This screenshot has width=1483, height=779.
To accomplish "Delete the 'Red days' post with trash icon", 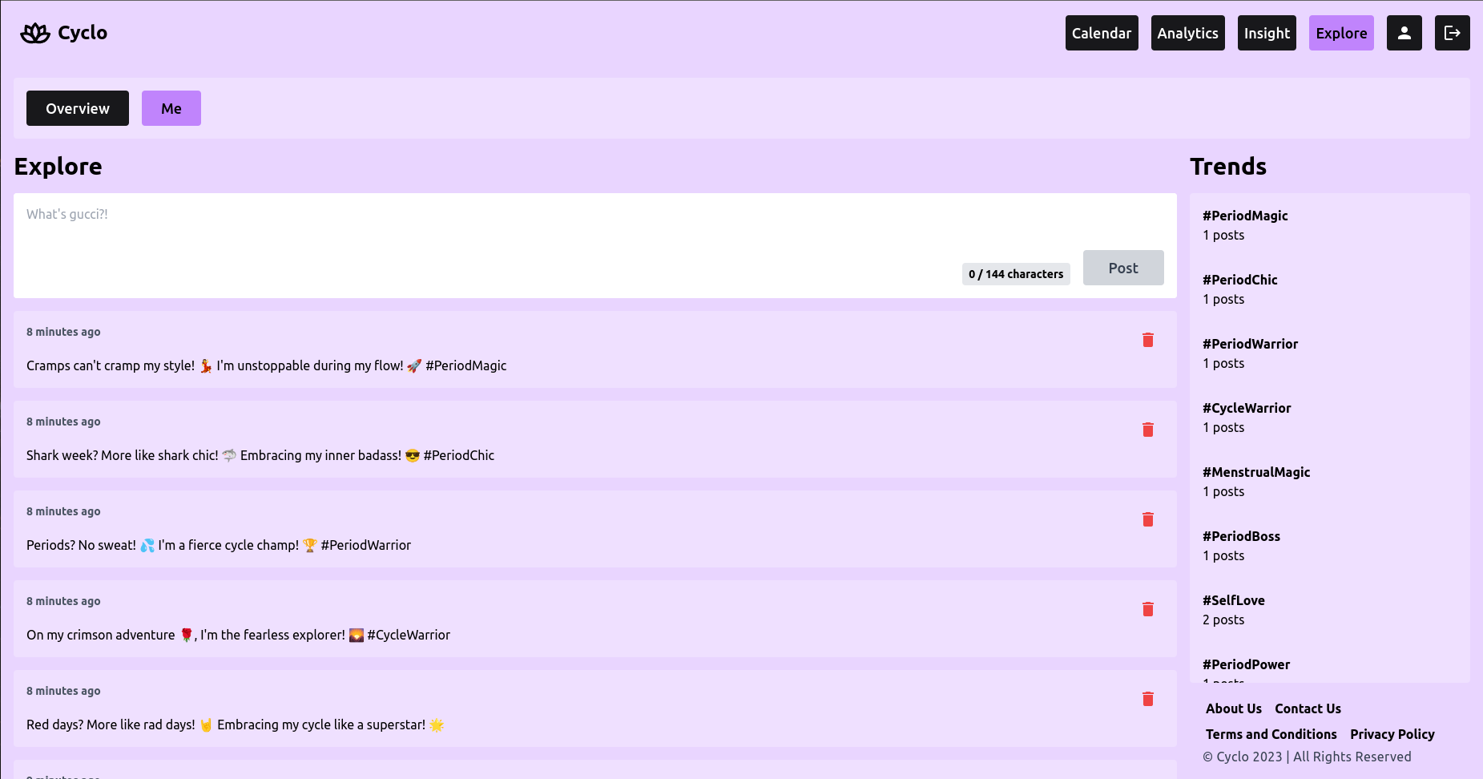I will 1148,699.
